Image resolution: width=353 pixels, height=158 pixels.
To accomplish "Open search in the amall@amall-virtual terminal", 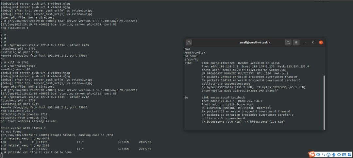I will (x=288, y=43).
